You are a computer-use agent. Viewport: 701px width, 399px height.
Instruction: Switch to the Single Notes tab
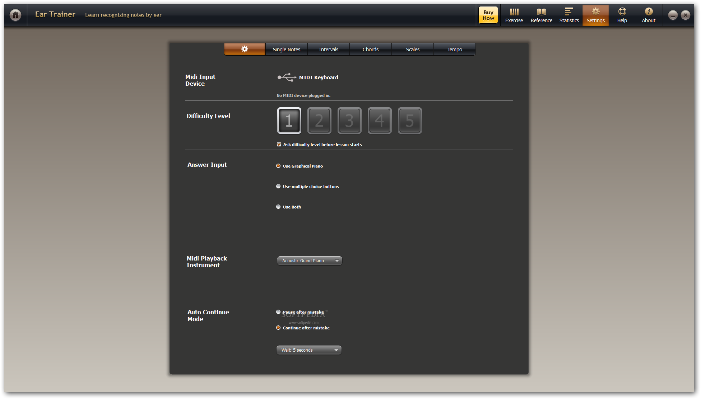(x=286, y=50)
